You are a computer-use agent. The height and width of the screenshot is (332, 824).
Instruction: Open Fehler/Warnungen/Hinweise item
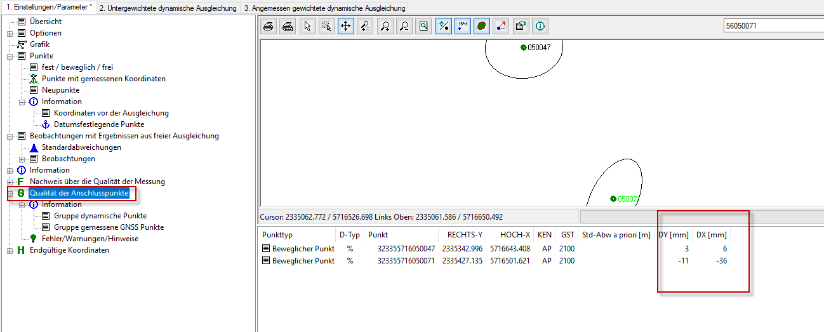pos(90,239)
